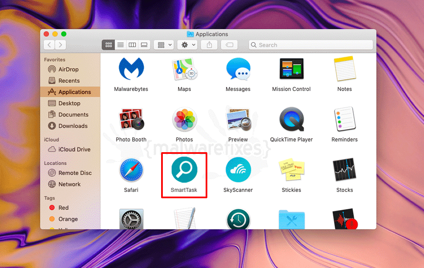Switch to column view

tap(132, 45)
